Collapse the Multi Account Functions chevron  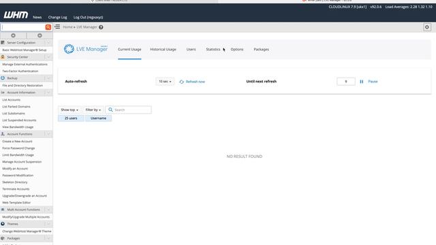click(x=48, y=210)
